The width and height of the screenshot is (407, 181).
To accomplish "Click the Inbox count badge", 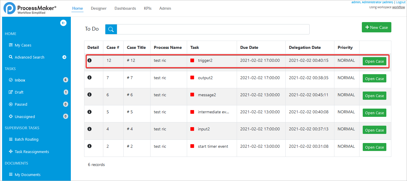I will coord(66,80).
